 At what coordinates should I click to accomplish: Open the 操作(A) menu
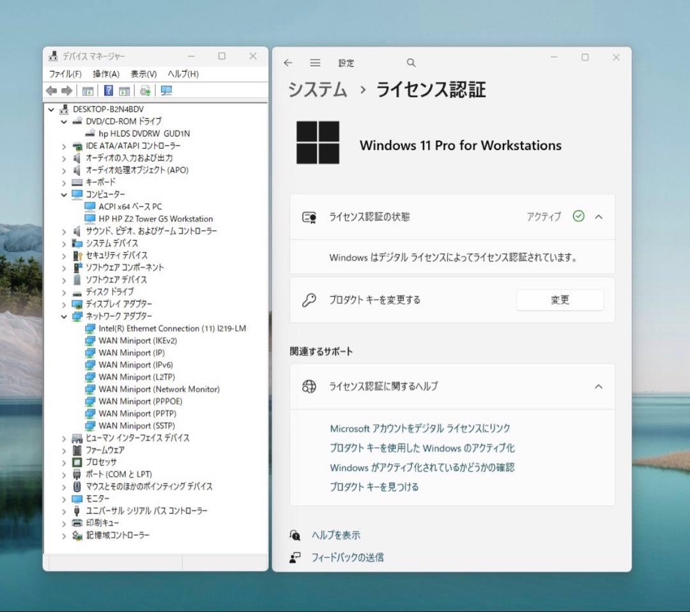click(x=105, y=73)
